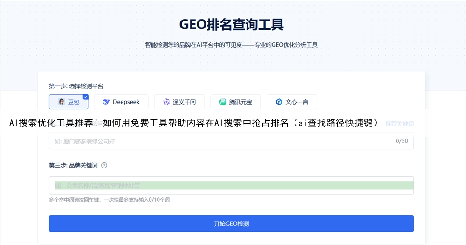Click the GEO排名查询工具 page title
466x245 pixels.
click(231, 24)
